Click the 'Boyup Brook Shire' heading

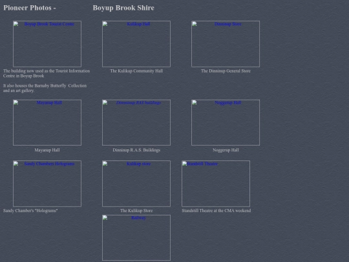click(x=123, y=8)
